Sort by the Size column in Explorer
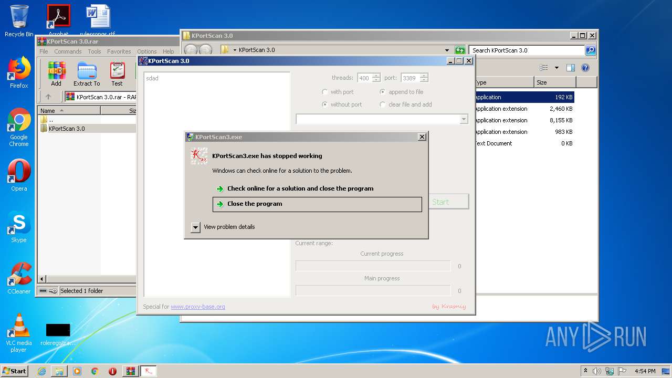Image resolution: width=672 pixels, height=378 pixels. coord(555,82)
